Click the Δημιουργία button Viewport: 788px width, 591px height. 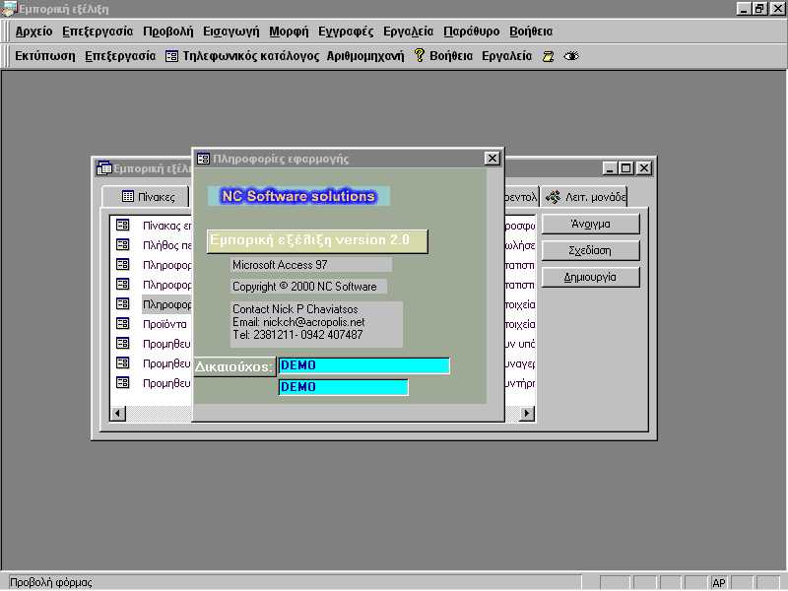click(590, 277)
